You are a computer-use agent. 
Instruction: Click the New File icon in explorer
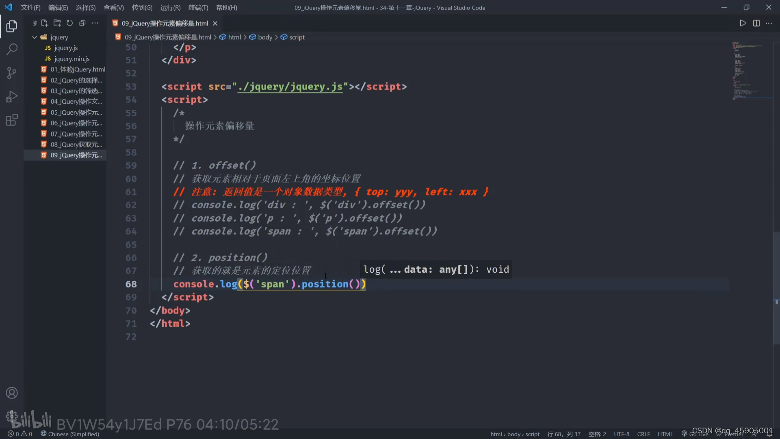coord(45,23)
